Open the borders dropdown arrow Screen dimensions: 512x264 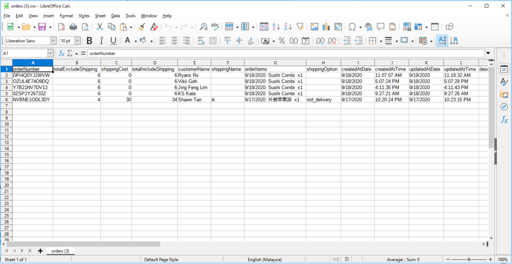[x=380, y=41]
